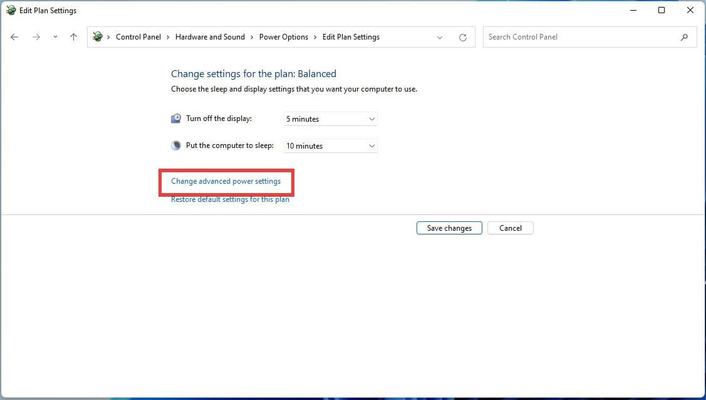Image resolution: width=706 pixels, height=400 pixels.
Task: Navigate to Hardware and Sound breadcrumb
Action: pyautogui.click(x=210, y=37)
